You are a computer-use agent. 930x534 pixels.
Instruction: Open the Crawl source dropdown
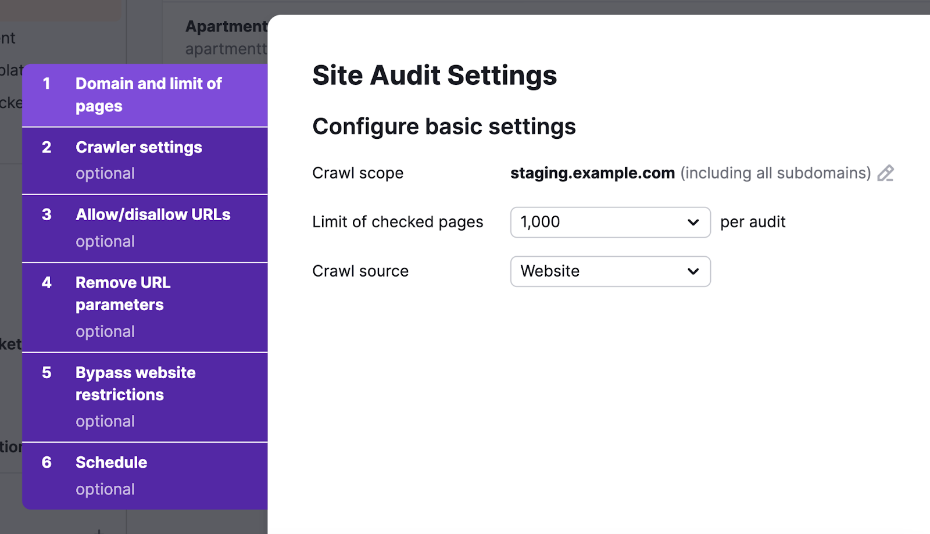click(610, 271)
